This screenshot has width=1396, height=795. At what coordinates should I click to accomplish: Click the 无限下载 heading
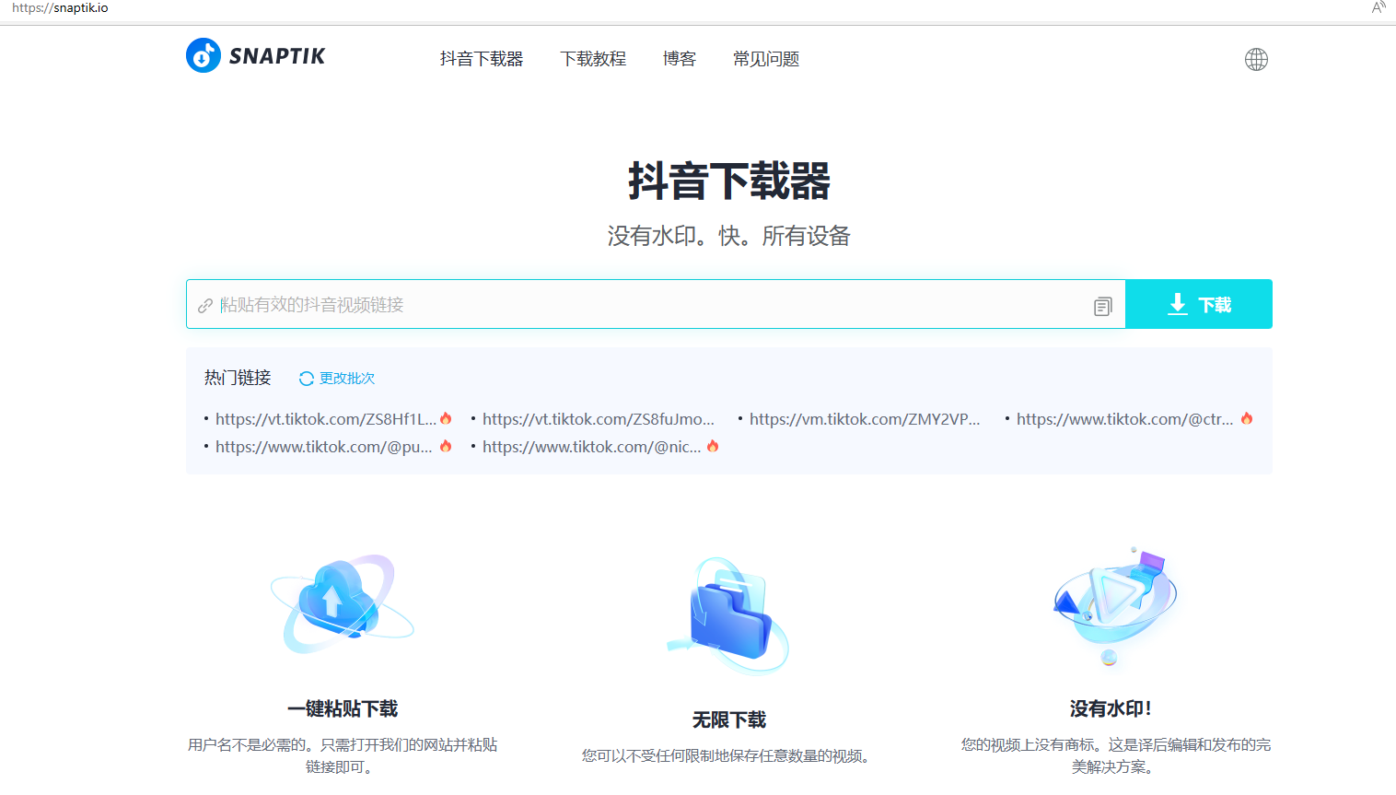click(x=729, y=719)
